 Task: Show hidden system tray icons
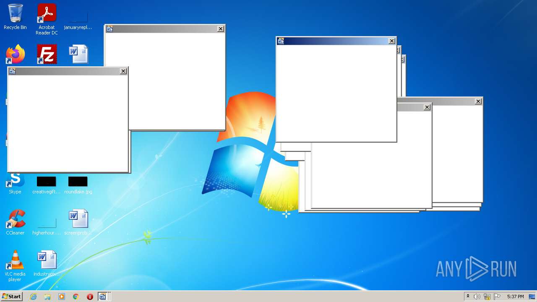coord(468,297)
